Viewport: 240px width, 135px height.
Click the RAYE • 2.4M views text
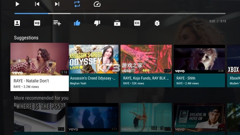(x=187, y=83)
